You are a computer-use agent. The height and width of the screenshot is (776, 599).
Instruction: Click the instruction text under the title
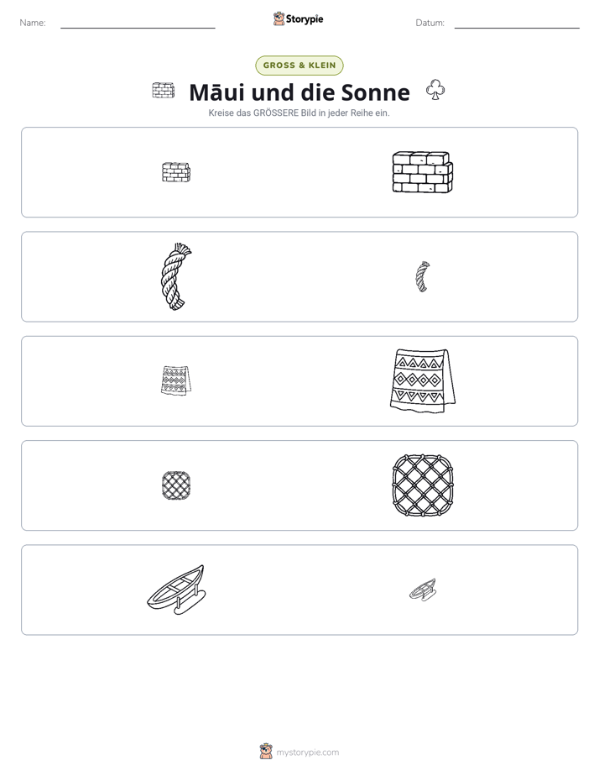click(299, 113)
